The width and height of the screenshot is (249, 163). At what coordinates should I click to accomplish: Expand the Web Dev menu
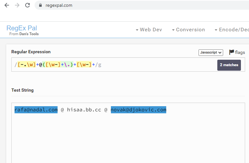(x=149, y=30)
